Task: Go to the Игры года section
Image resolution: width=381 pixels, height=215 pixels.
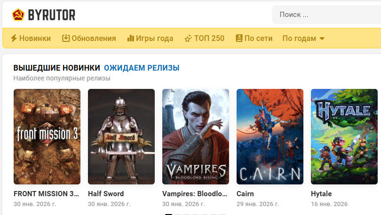Action: click(x=154, y=39)
